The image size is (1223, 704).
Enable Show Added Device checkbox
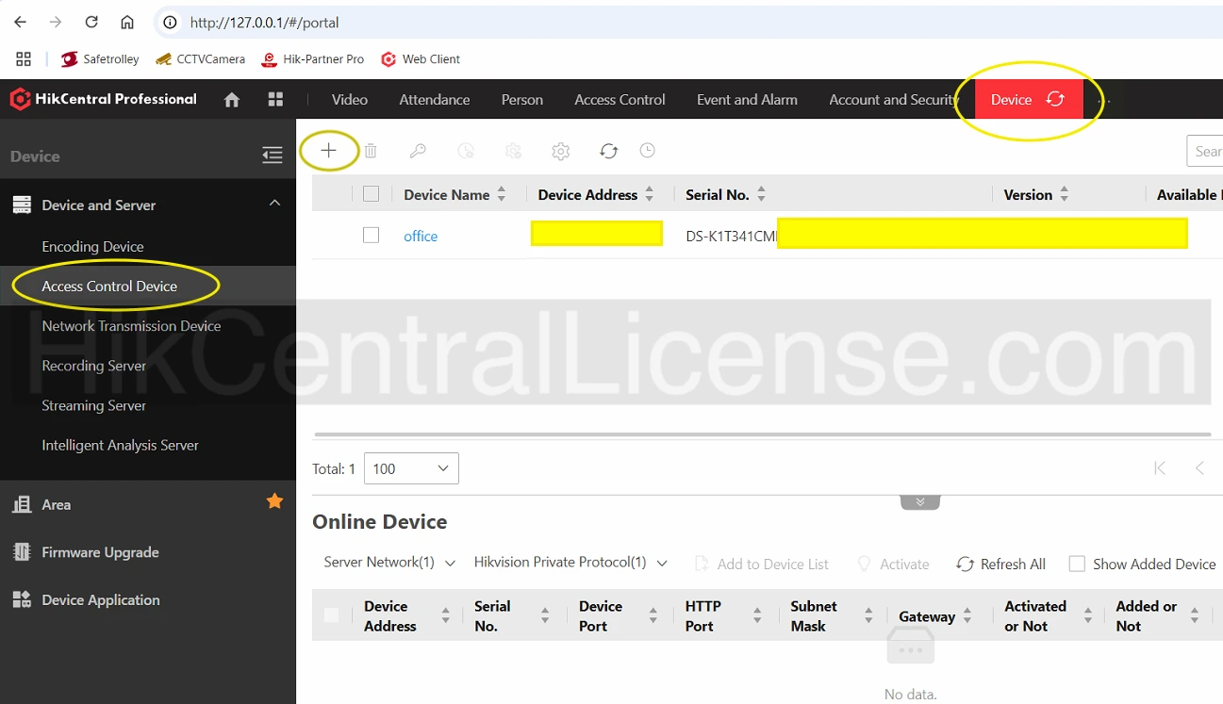1076,564
